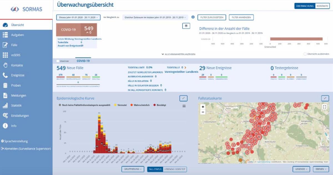
Task: Switch chart to Lebendig oder Tot
Action: (175, 169)
